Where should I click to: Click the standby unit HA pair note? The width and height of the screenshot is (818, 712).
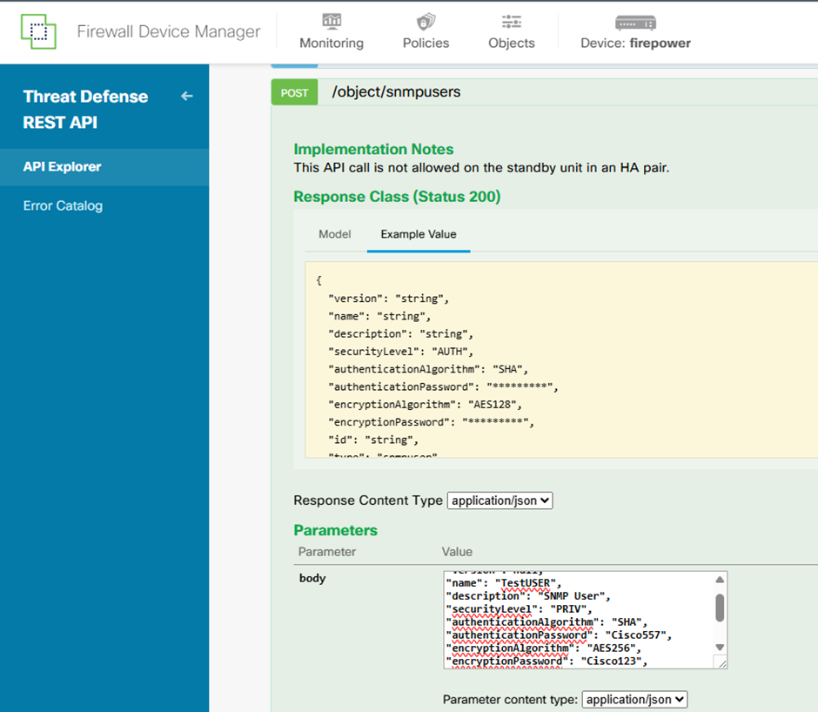coord(481,168)
